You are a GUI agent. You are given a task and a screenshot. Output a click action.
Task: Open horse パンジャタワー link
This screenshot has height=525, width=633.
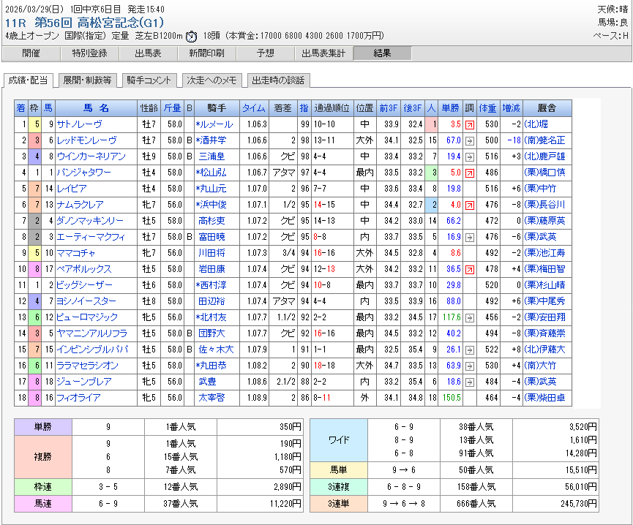pyautogui.click(x=84, y=173)
